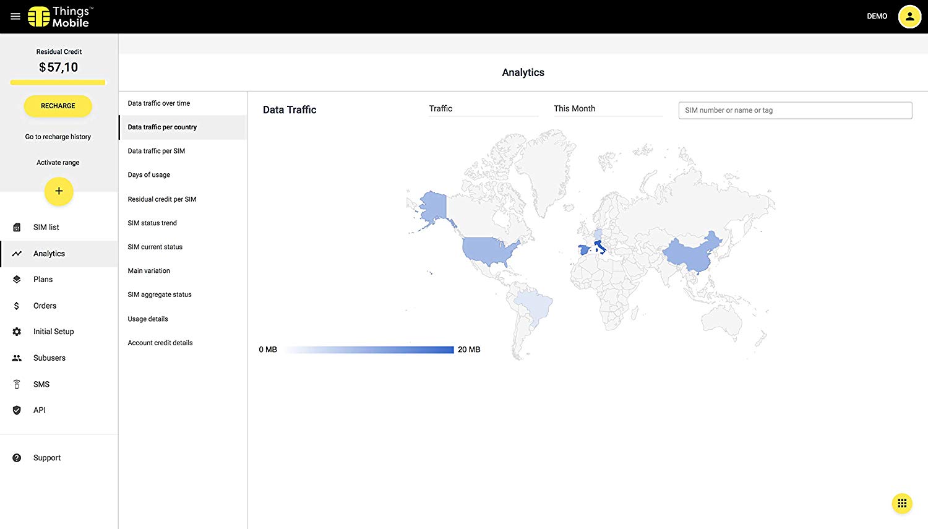The image size is (928, 529).
Task: Open the hamburger menu icon
Action: coord(15,17)
